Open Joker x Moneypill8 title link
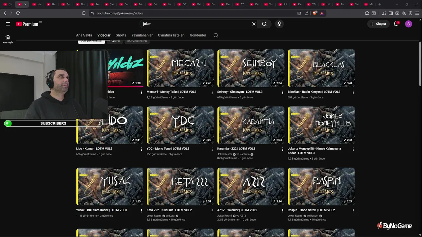The image size is (422, 237). click(x=314, y=151)
